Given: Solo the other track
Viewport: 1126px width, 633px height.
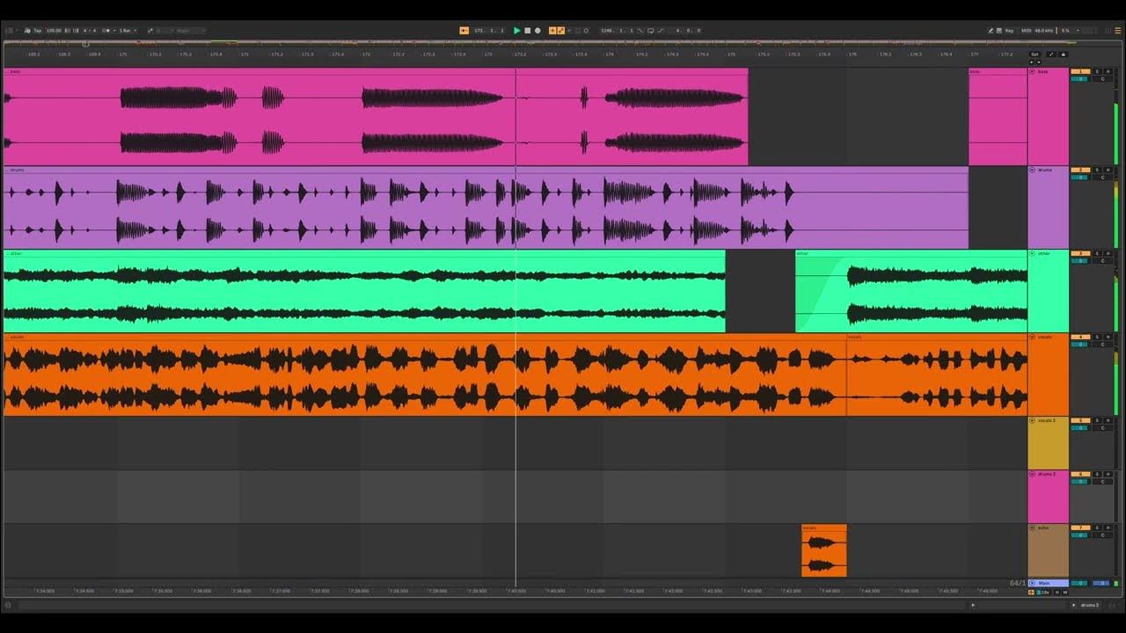Looking at the screenshot, I should coord(1097,253).
